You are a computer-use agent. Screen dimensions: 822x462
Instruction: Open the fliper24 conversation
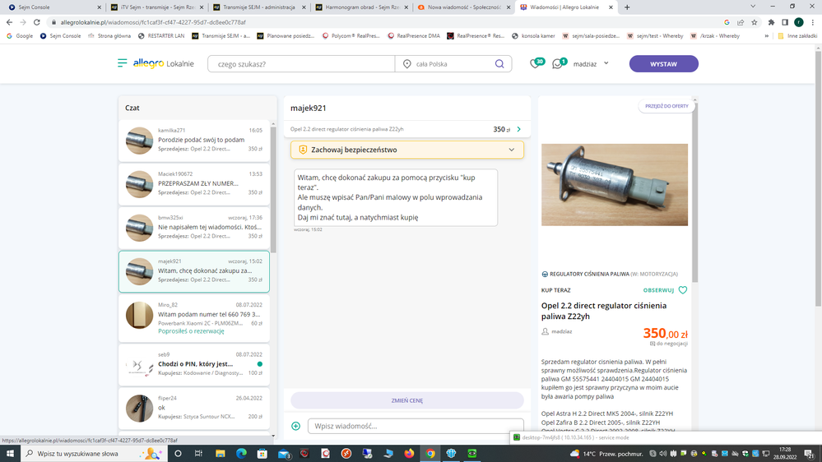194,408
